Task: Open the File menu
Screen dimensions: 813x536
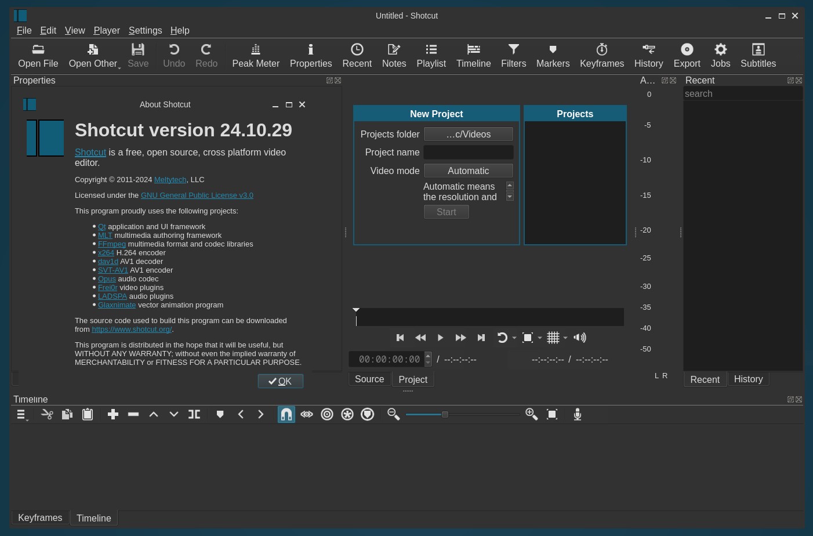Action: tap(24, 30)
